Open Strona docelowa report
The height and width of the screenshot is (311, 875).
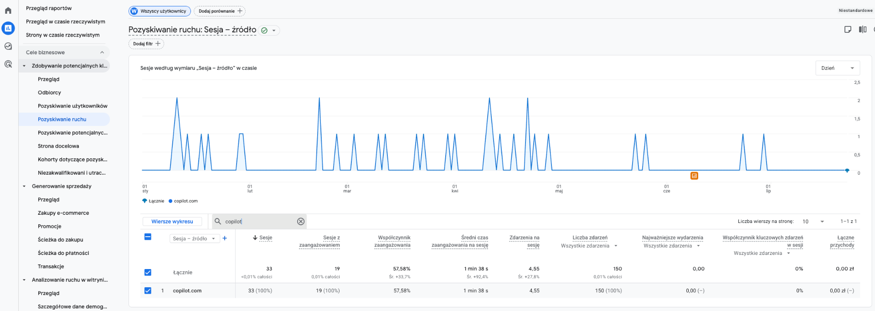point(58,146)
